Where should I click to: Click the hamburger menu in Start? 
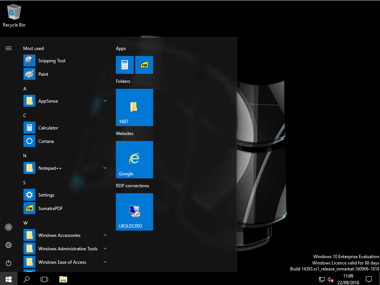(x=9, y=48)
